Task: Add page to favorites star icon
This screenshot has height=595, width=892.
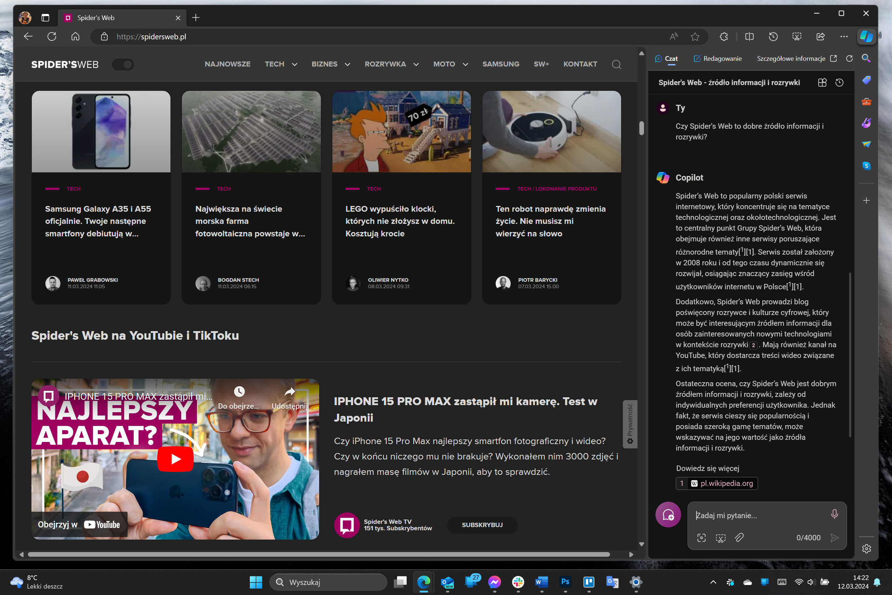Action: coord(695,36)
